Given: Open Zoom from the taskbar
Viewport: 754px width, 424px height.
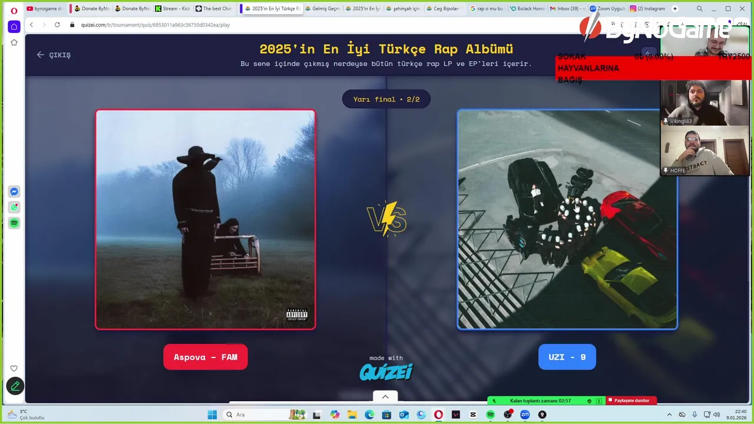Looking at the screenshot, I should (525, 415).
